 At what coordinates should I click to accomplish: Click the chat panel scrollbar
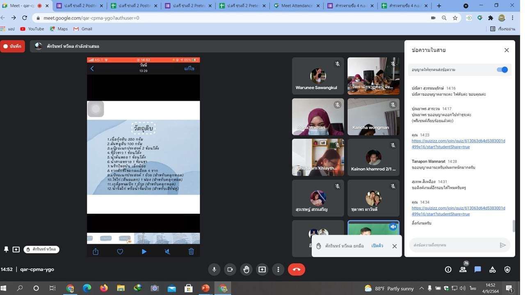point(513,225)
